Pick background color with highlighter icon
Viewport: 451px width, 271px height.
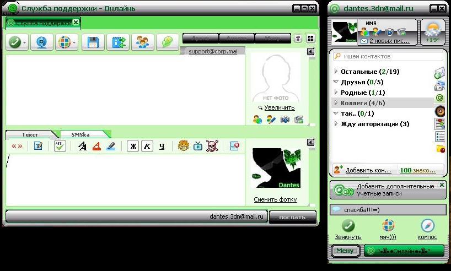click(111, 146)
